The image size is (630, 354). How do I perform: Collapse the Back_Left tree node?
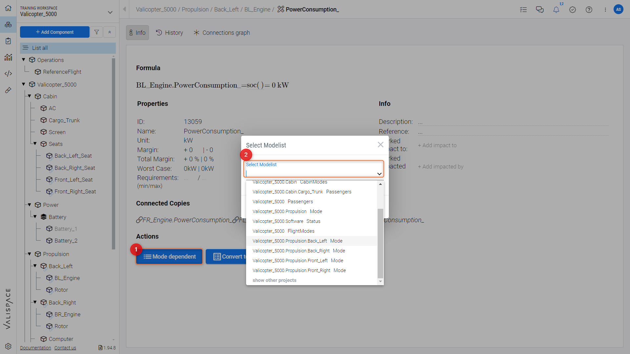(35, 266)
